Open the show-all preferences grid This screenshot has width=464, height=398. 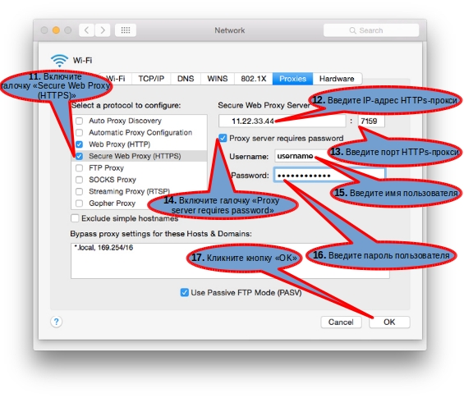coord(126,30)
